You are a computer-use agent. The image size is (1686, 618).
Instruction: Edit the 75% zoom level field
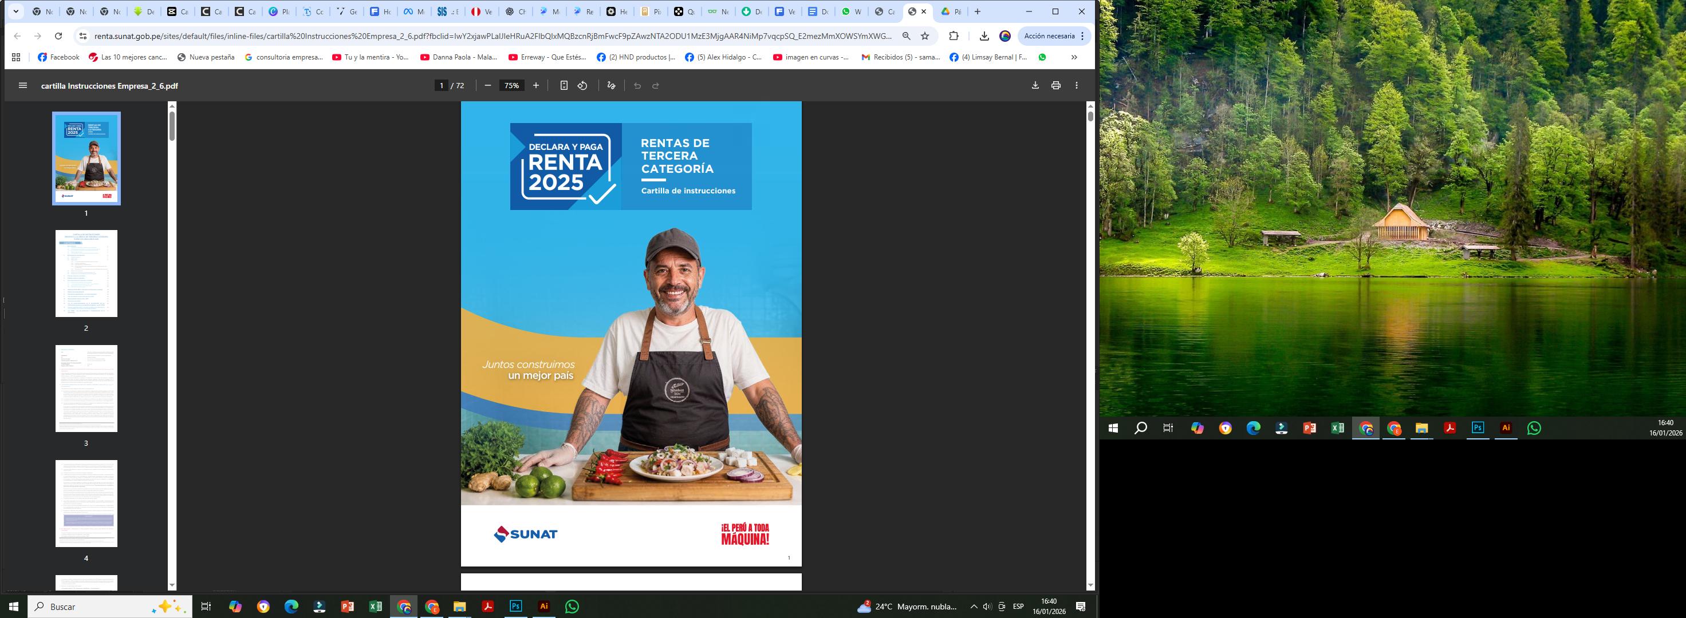coord(511,86)
